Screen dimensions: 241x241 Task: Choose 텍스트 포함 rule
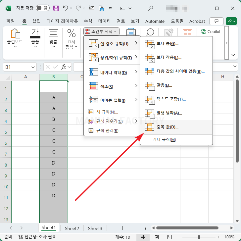click(176, 99)
